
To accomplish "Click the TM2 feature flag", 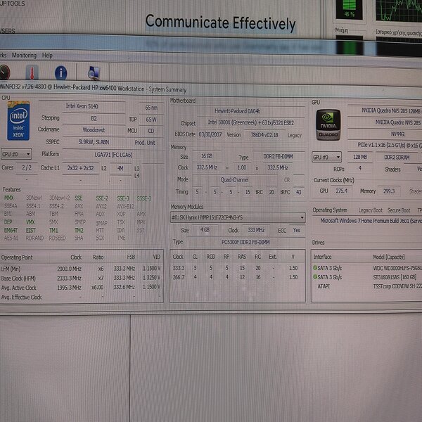I will coord(79,231).
